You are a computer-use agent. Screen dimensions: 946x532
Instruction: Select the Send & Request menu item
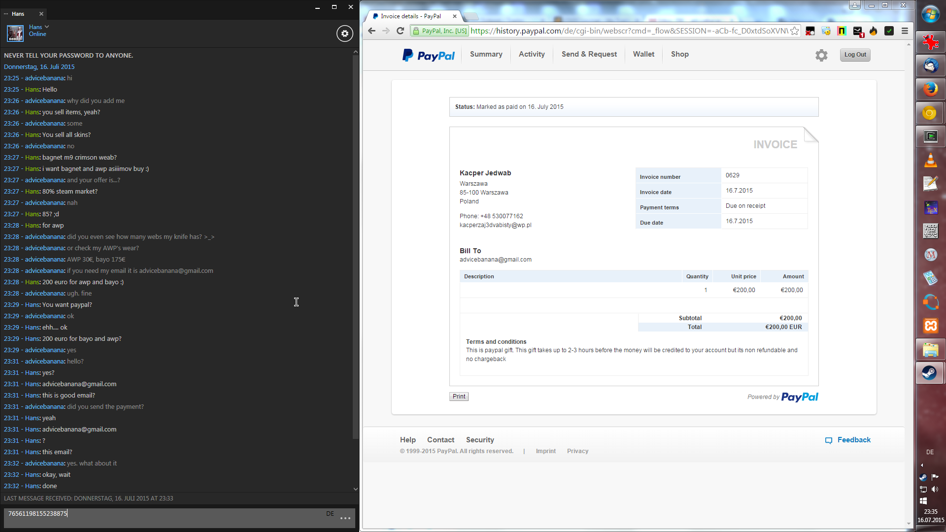coord(589,54)
